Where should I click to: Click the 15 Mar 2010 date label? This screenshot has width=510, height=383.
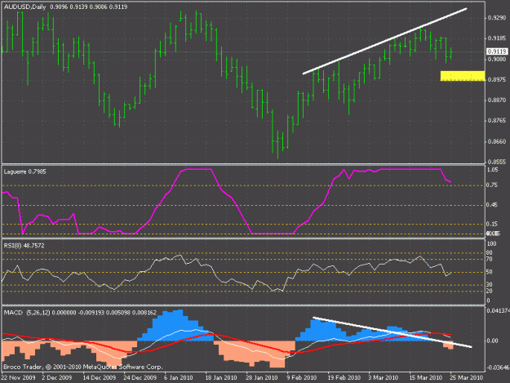point(426,378)
